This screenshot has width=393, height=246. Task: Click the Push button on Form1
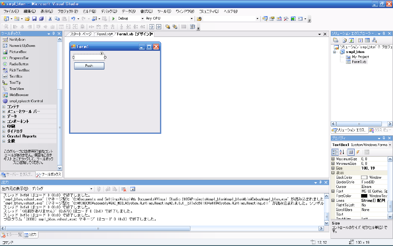pos(89,66)
